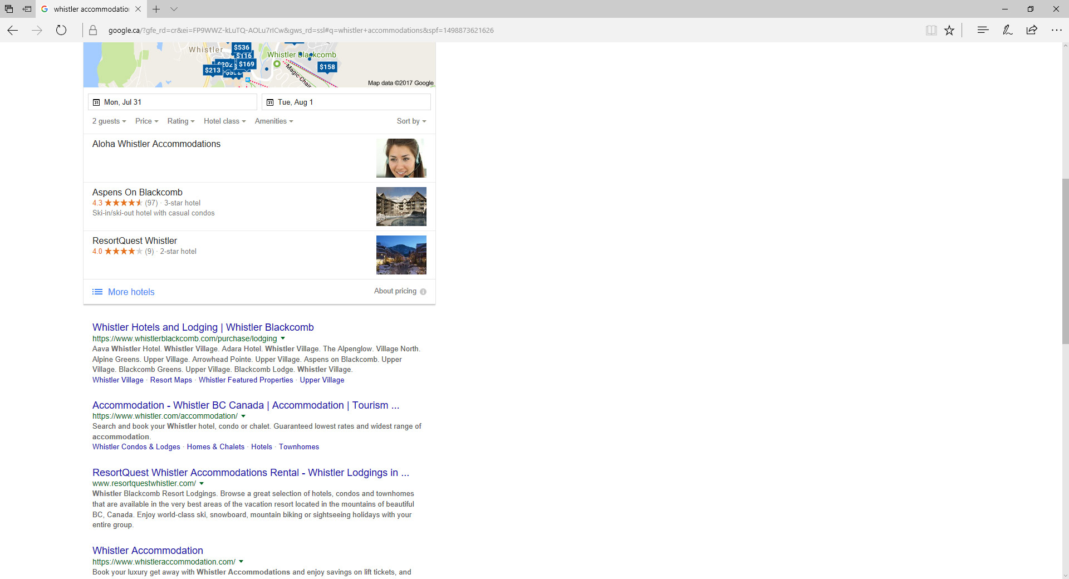The image size is (1069, 579).
Task: Open the Hotel class filter dropdown
Action: coord(224,121)
